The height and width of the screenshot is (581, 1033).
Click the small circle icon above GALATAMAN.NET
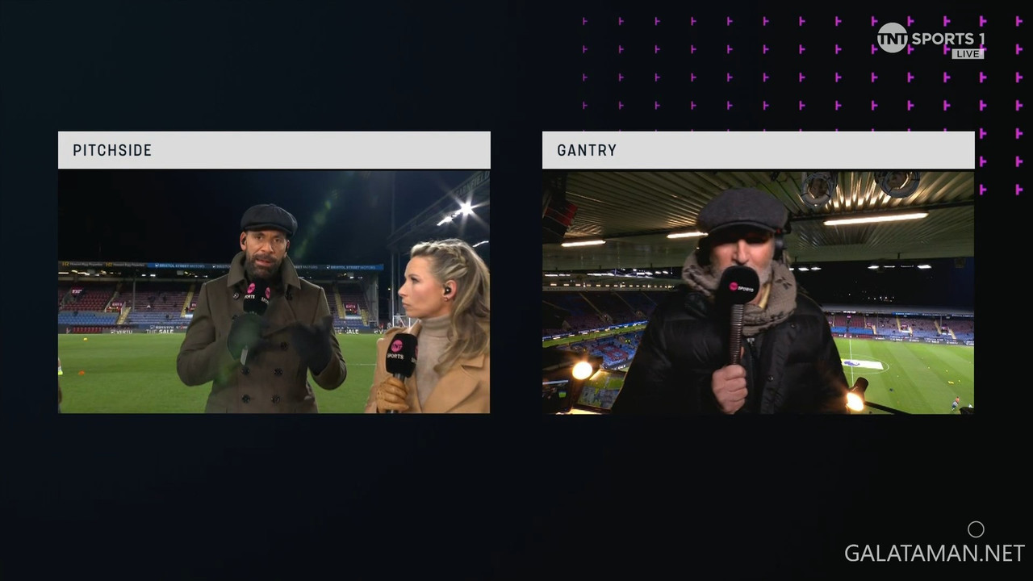tap(976, 529)
